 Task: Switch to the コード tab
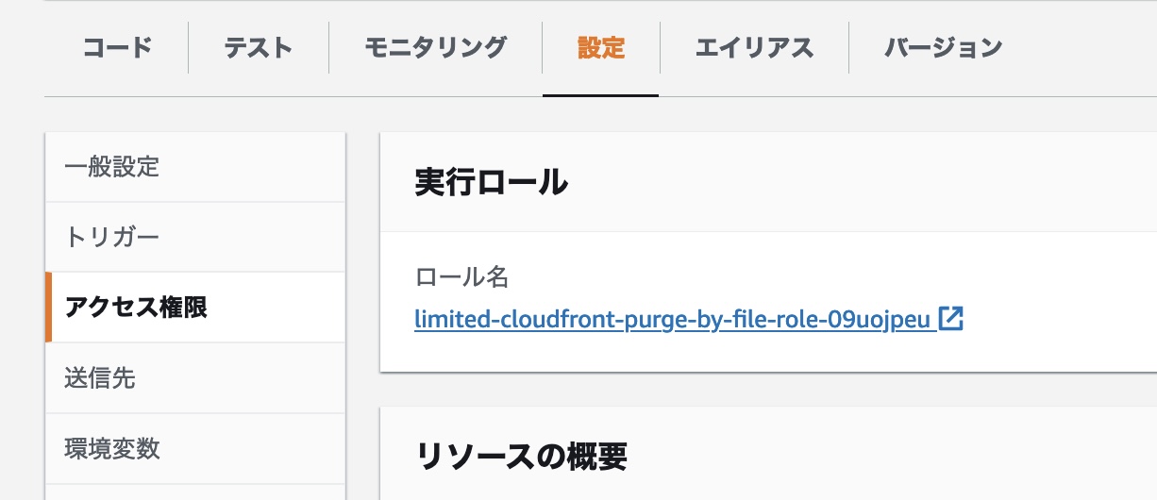[117, 47]
